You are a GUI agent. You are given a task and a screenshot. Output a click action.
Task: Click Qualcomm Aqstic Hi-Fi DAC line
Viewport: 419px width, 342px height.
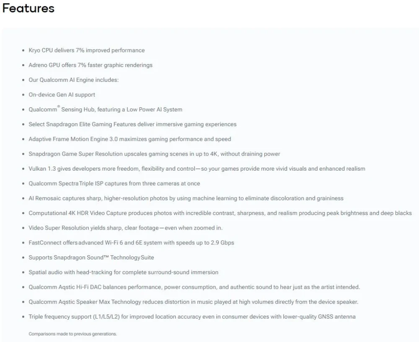click(194, 287)
